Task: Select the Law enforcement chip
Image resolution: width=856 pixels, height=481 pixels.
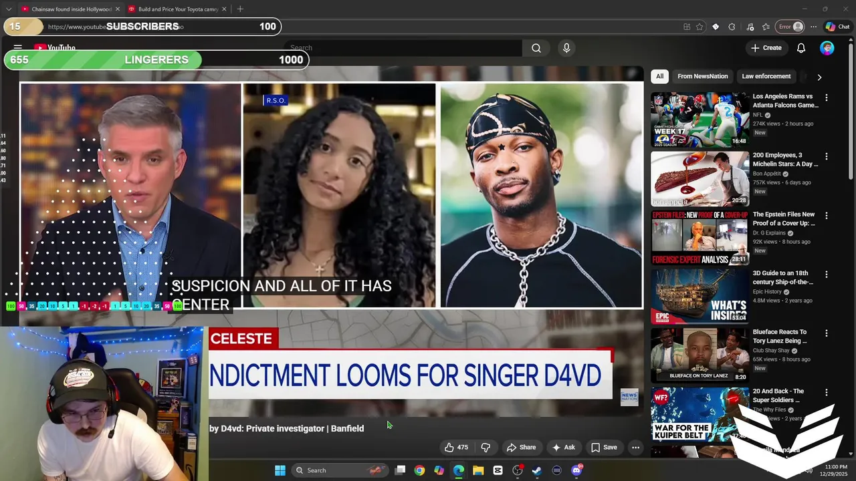Action: click(766, 76)
